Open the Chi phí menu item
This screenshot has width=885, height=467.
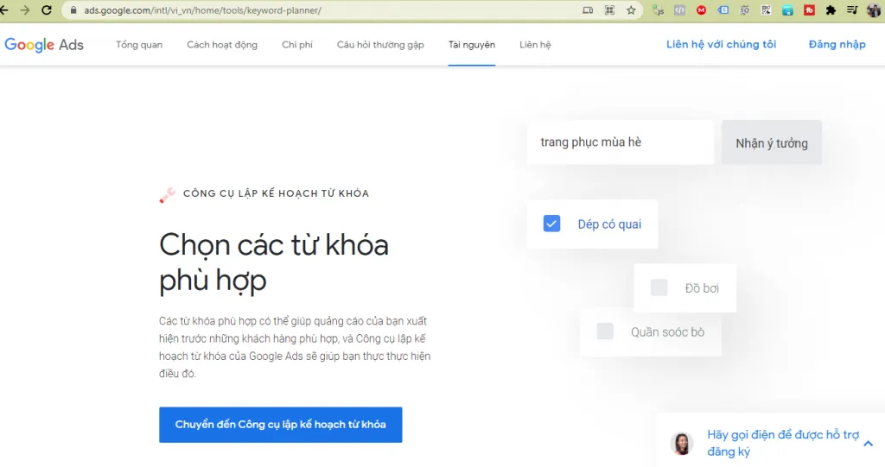tap(297, 45)
